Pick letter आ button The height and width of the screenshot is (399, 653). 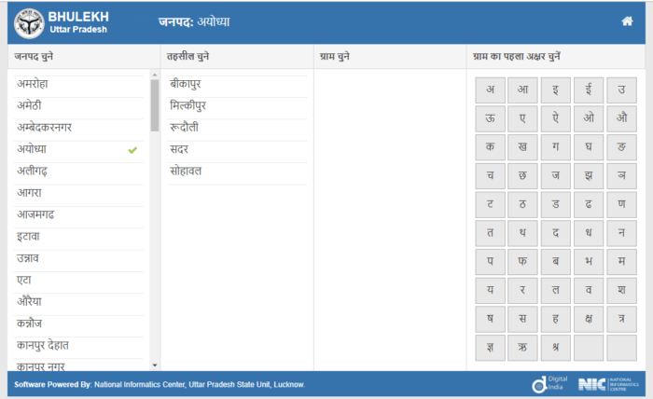pos(522,89)
